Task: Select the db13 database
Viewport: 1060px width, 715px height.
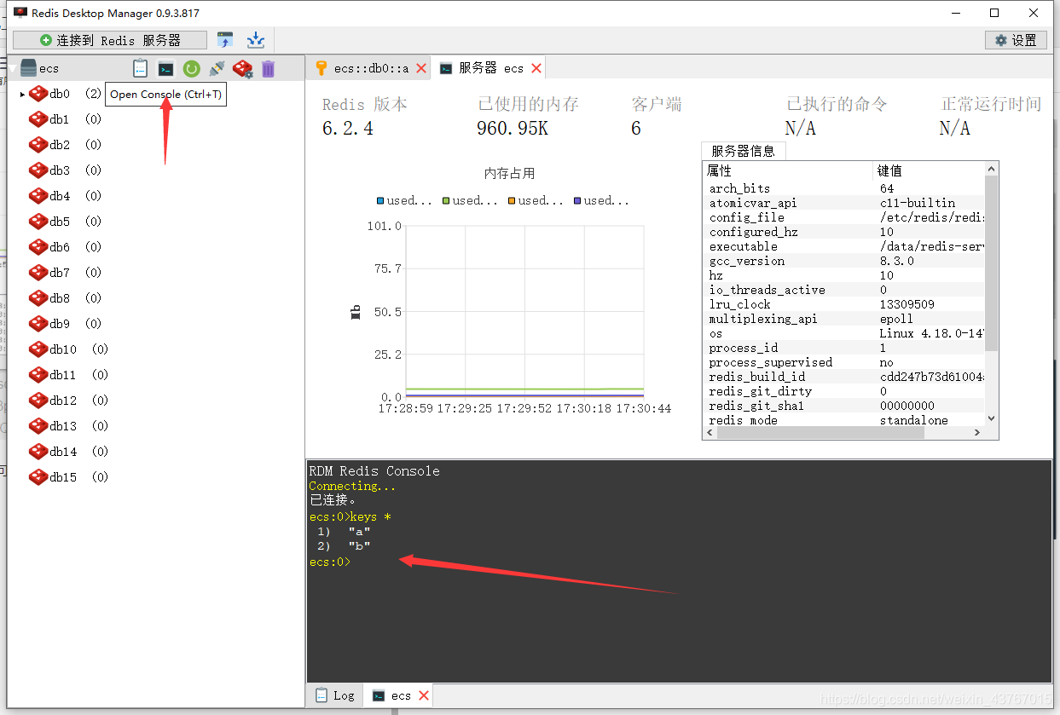Action: pyautogui.click(x=63, y=426)
